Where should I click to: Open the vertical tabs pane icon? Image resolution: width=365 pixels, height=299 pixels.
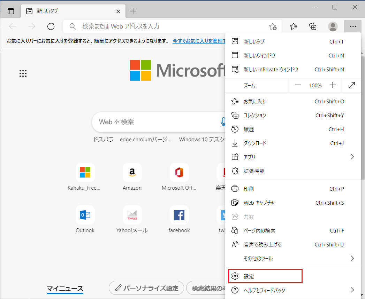(11, 11)
